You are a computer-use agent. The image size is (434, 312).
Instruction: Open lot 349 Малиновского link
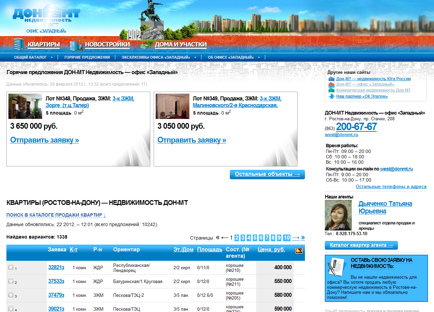[x=237, y=102]
